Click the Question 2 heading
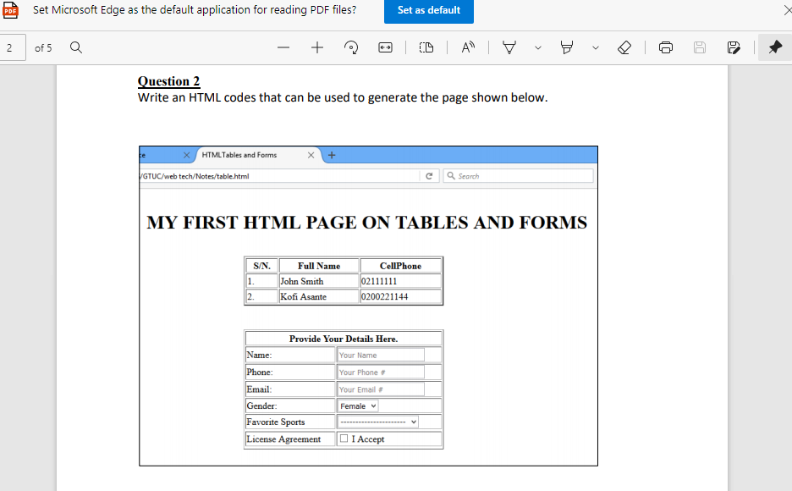 click(x=168, y=81)
